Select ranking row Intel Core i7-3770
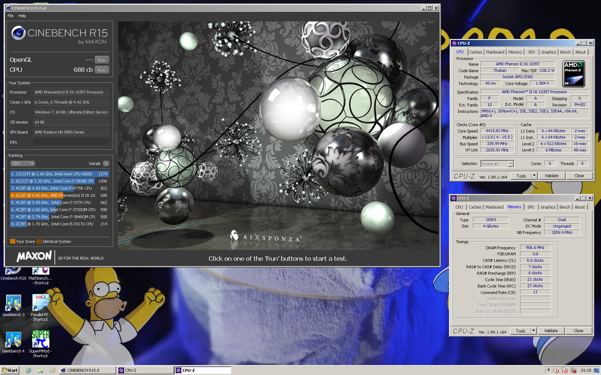 (59, 202)
